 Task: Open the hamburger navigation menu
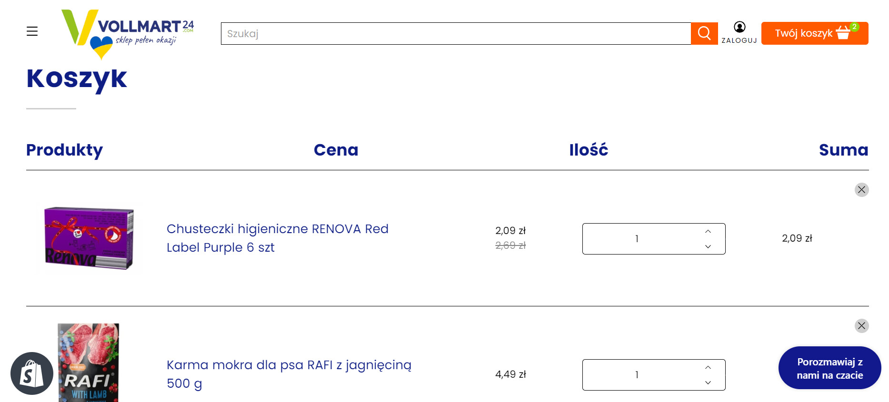coord(32,31)
